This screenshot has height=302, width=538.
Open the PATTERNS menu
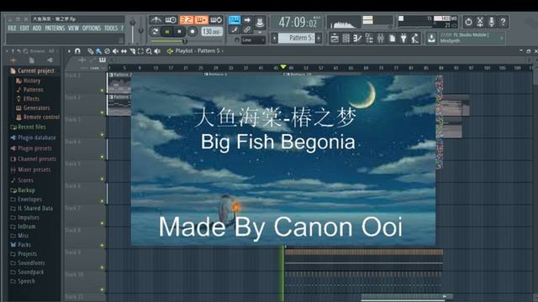click(x=55, y=28)
